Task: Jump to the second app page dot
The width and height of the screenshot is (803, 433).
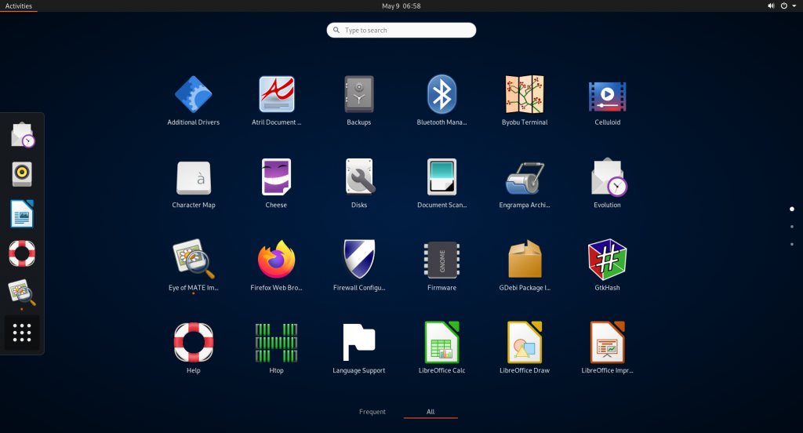Action: coord(792,227)
